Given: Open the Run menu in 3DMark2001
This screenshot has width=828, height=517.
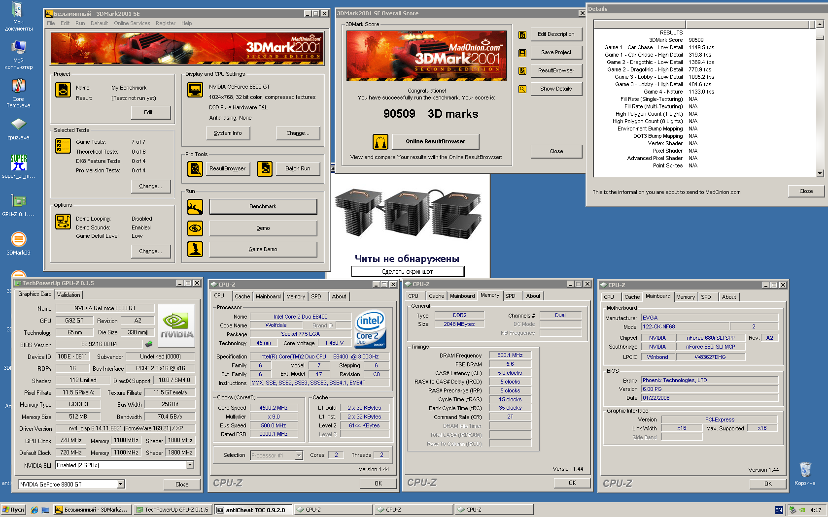Looking at the screenshot, I should click(80, 23).
